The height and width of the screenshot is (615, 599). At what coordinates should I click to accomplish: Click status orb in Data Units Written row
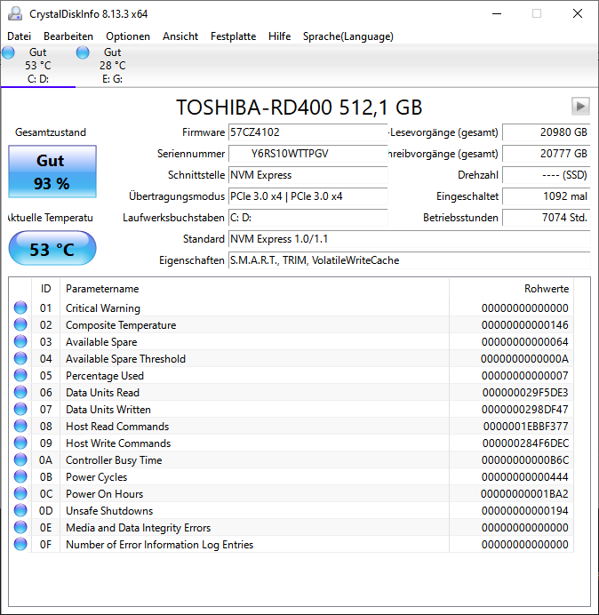tap(20, 409)
